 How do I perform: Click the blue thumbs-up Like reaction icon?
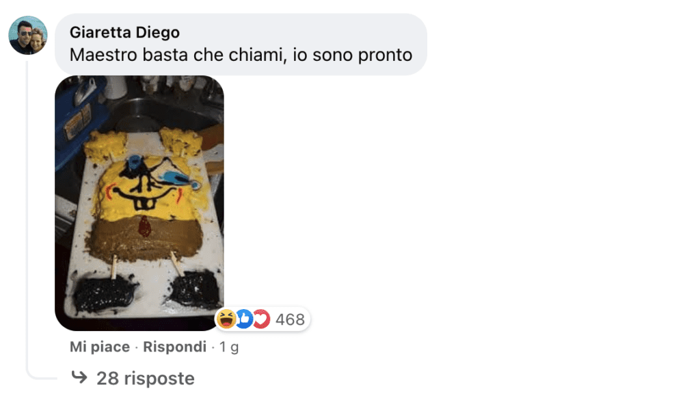click(244, 319)
